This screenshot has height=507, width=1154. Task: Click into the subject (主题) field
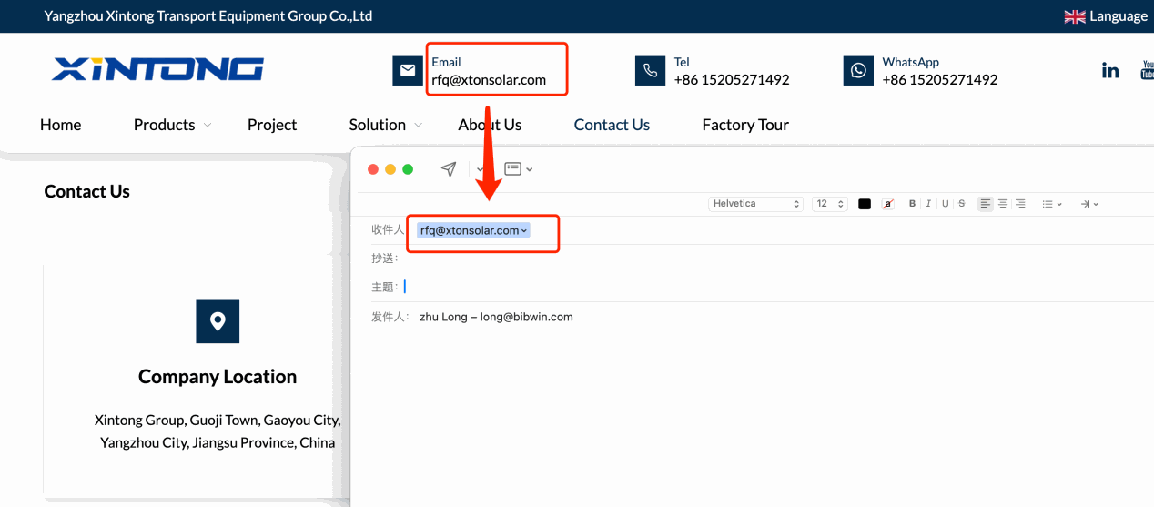(x=763, y=287)
